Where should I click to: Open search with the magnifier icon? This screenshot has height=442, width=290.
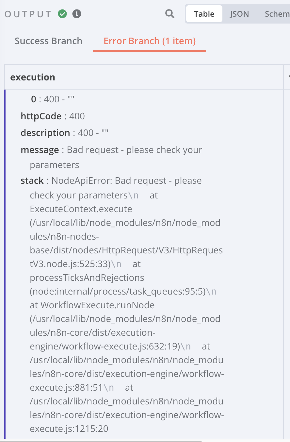click(170, 14)
